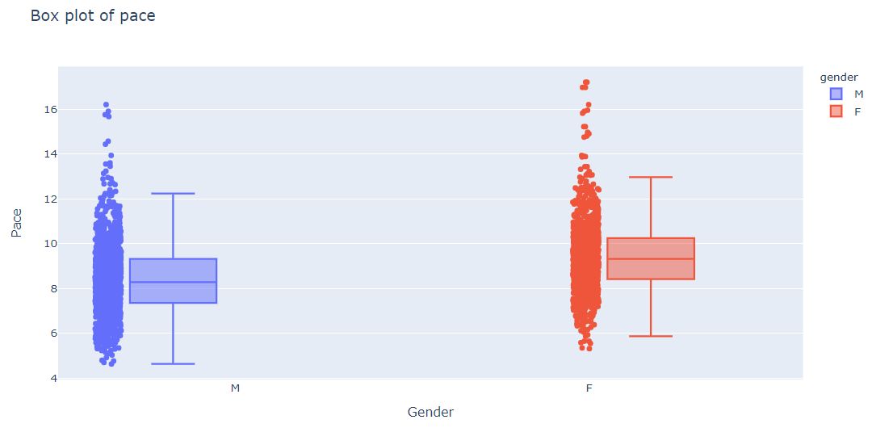The width and height of the screenshot is (872, 428).
Task: Click the blue M box body
Action: point(173,280)
